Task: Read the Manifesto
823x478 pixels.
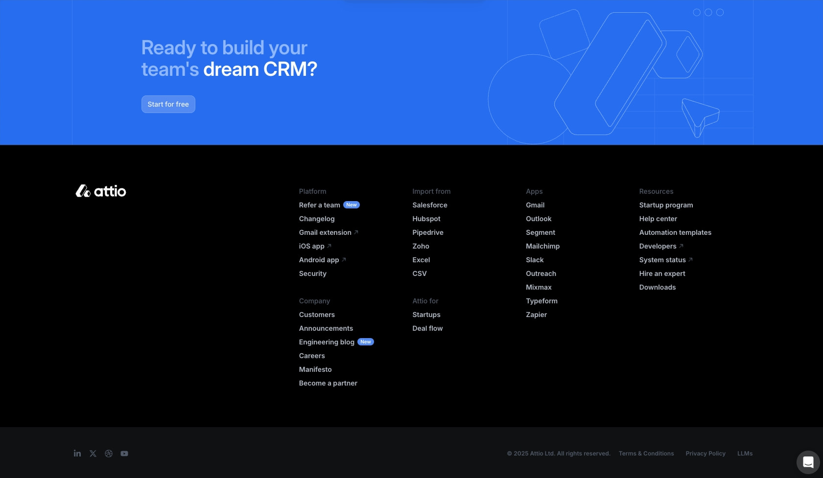Action: pos(315,369)
